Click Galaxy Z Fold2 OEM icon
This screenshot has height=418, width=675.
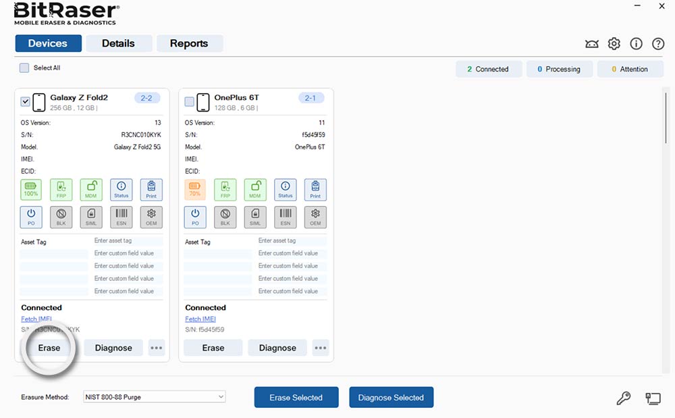coord(151,217)
